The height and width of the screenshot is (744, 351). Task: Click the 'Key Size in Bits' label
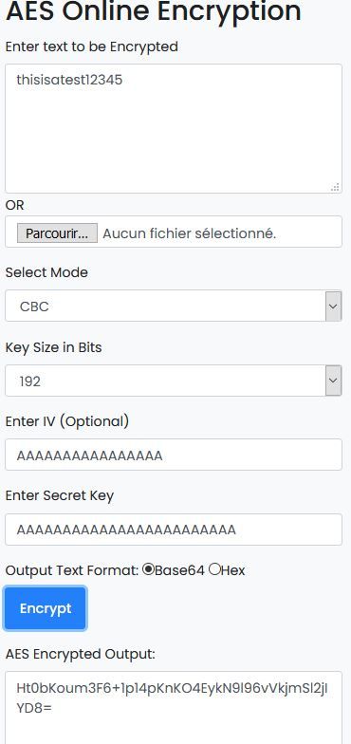(53, 347)
